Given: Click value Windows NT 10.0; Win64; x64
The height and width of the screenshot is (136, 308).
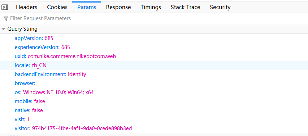Looking at the screenshot, I should [x=58, y=92].
